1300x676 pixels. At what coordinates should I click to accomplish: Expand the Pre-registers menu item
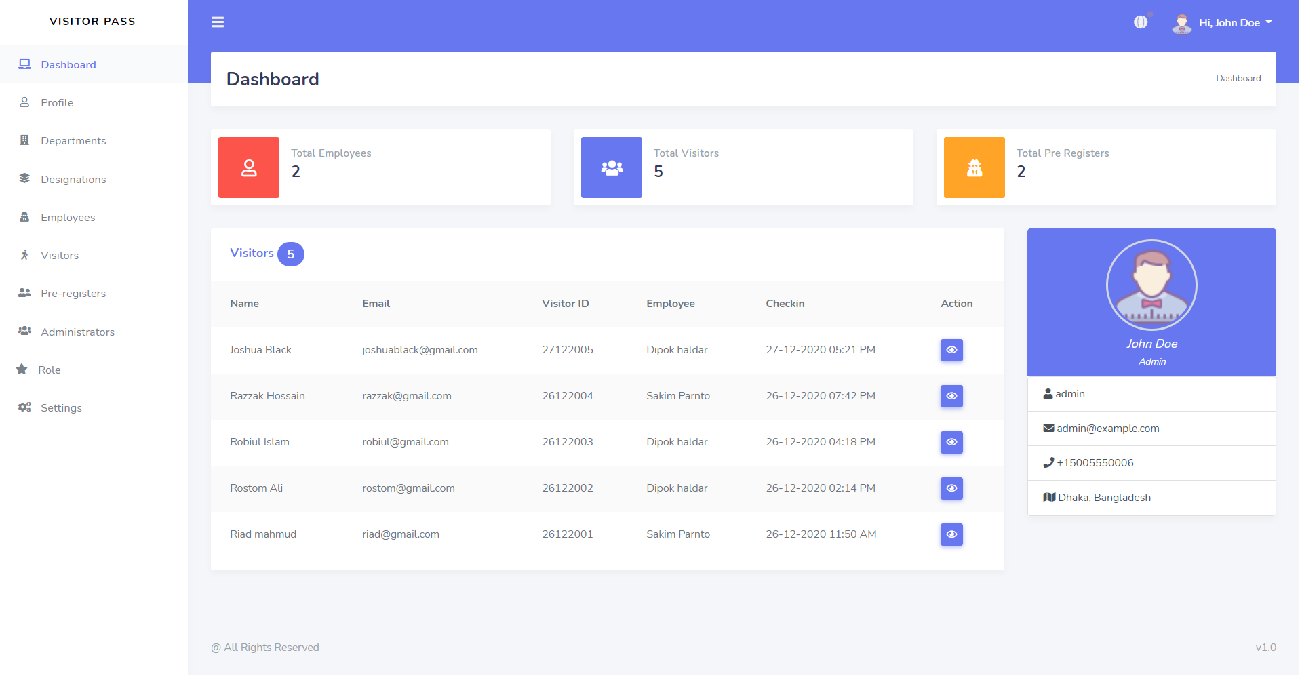(x=73, y=293)
